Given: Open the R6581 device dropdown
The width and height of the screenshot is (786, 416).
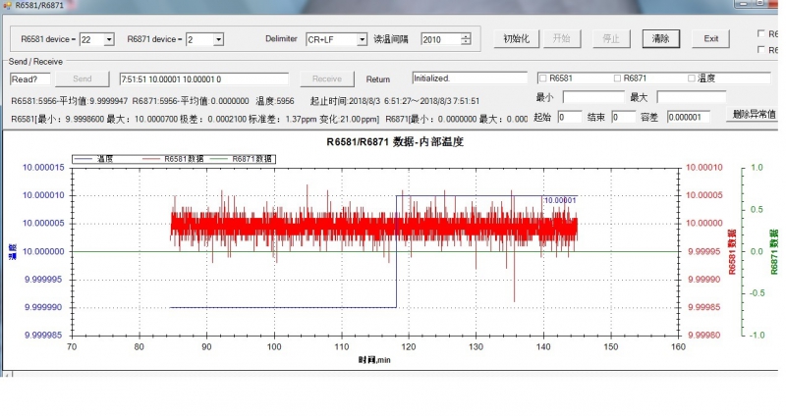Looking at the screenshot, I should coord(108,39).
